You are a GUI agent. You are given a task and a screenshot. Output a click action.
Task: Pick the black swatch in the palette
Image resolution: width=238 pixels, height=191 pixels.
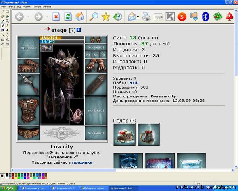click(x=7, y=175)
